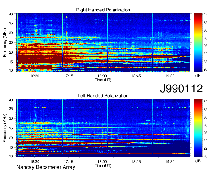The width and height of the screenshot is (211, 171).
Task: Click the color scale bar beside Right Handed plot
Action: coord(198,42)
